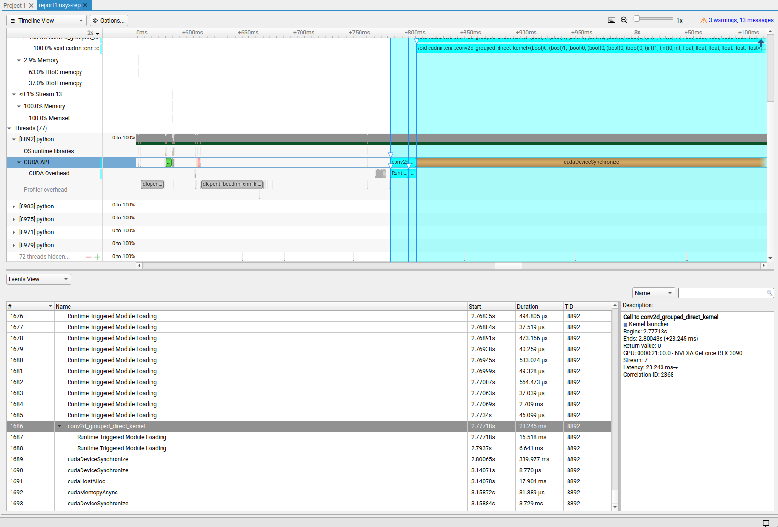This screenshot has height=527, width=778.
Task: Select the Runti... block in CUDA Overhead row
Action: pyautogui.click(x=399, y=173)
